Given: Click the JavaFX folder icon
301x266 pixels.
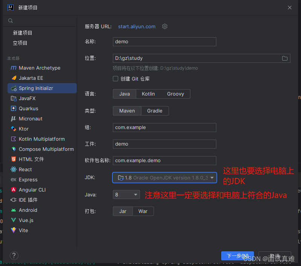Looking at the screenshot, I should pyautogui.click(x=14, y=99).
